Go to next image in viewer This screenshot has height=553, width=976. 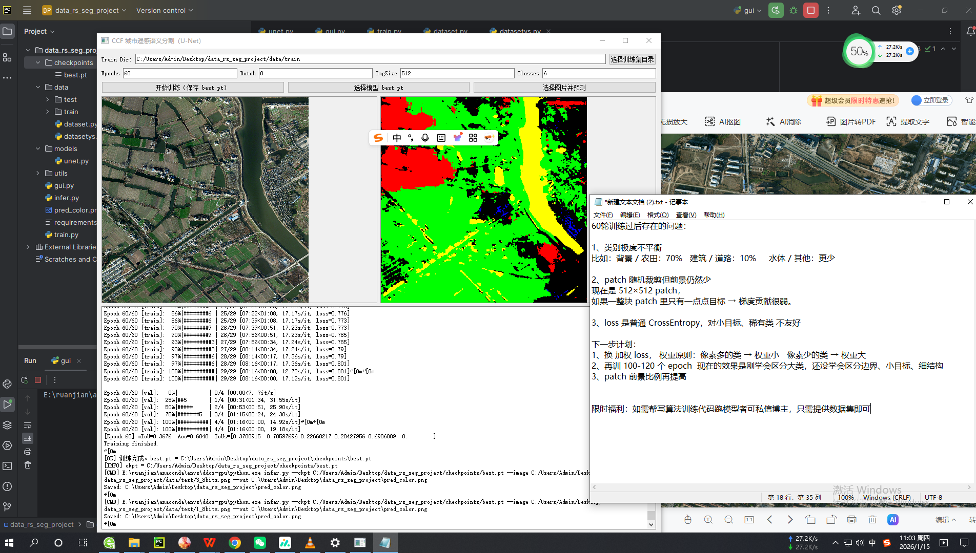(x=790, y=520)
